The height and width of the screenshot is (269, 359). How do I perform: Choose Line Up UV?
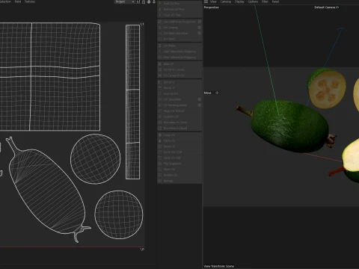179,93
